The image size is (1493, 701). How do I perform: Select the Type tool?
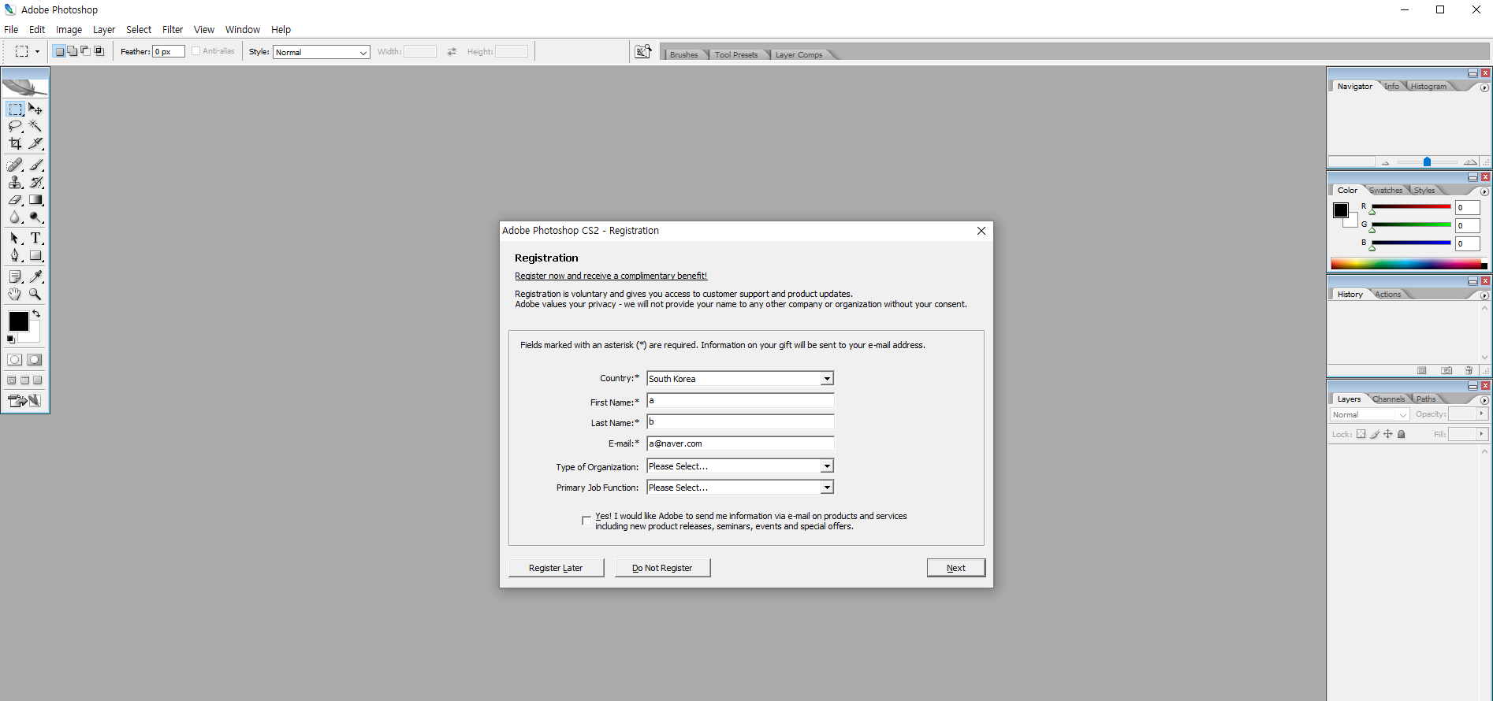(35, 239)
